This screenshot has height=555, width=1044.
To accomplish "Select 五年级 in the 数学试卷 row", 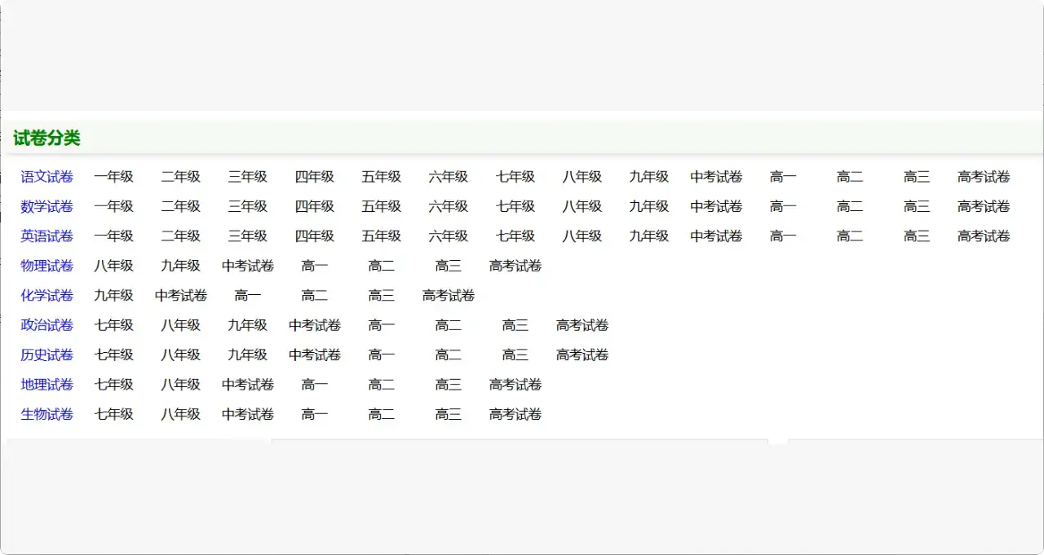I will point(381,206).
